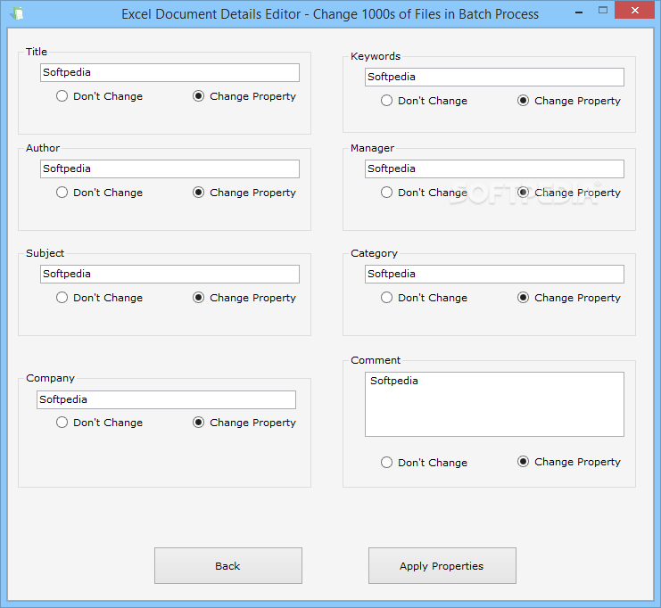Minimize the Excel Document Details Editor window

click(x=579, y=11)
